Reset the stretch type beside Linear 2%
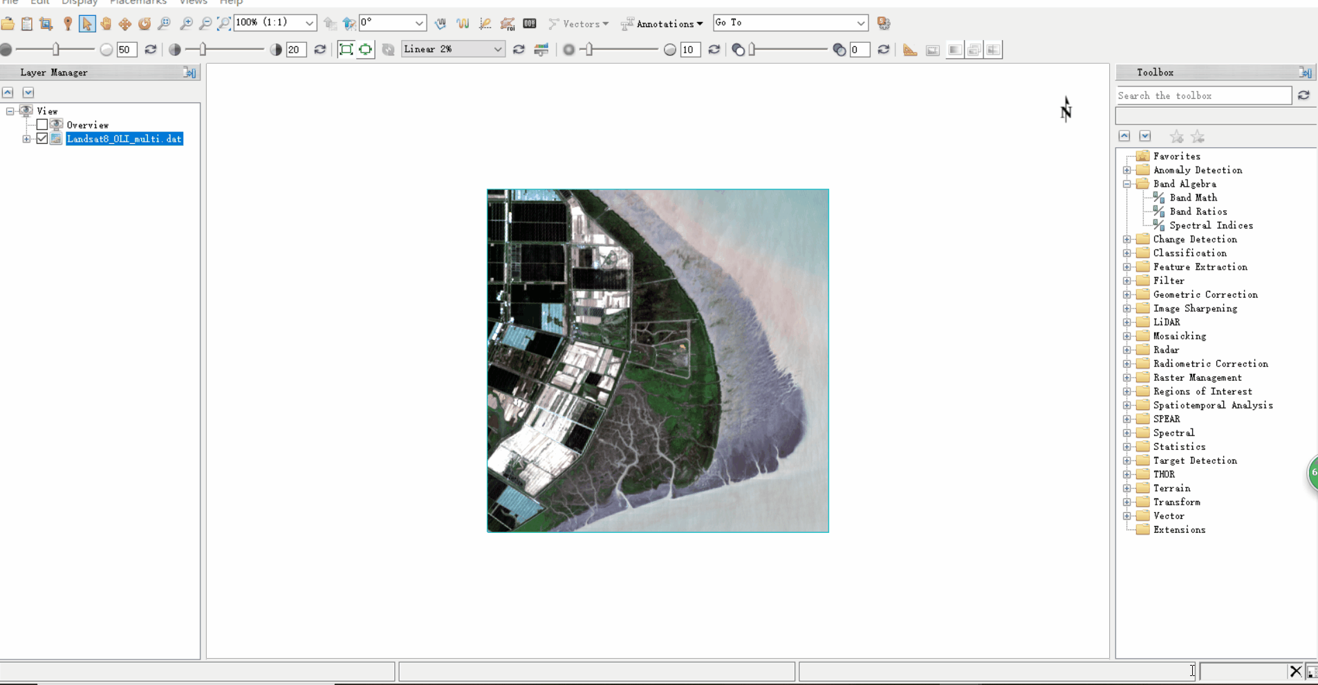The height and width of the screenshot is (685, 1318). click(x=519, y=50)
